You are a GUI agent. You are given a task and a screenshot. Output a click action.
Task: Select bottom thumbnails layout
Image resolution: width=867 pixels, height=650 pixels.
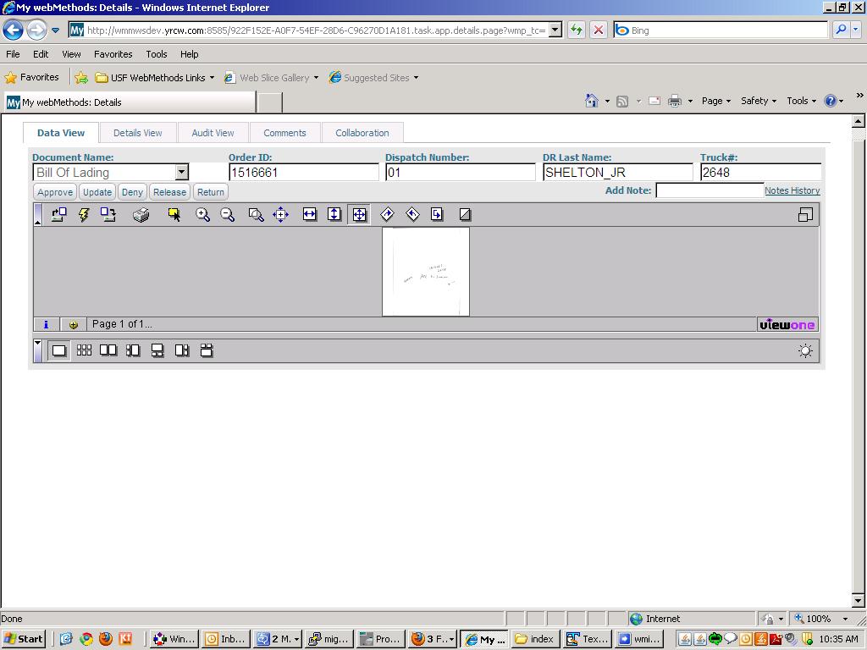tap(157, 350)
